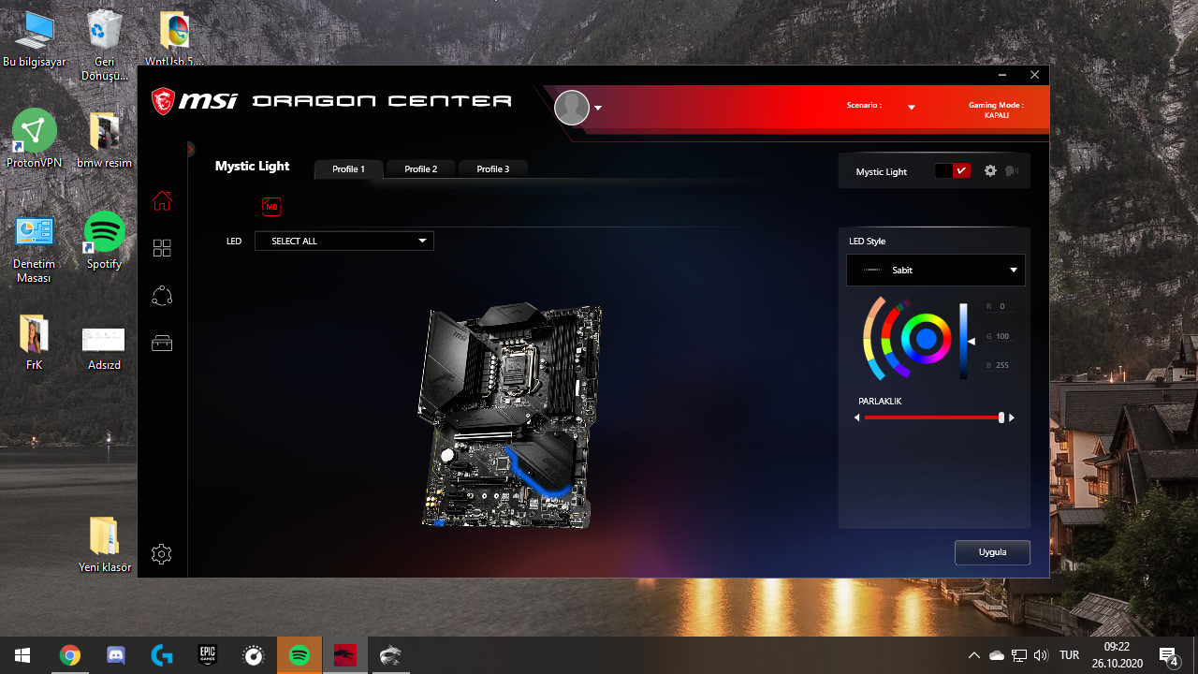
Task: Click the red dragon thumbnail icon in the taskbar
Action: (345, 655)
